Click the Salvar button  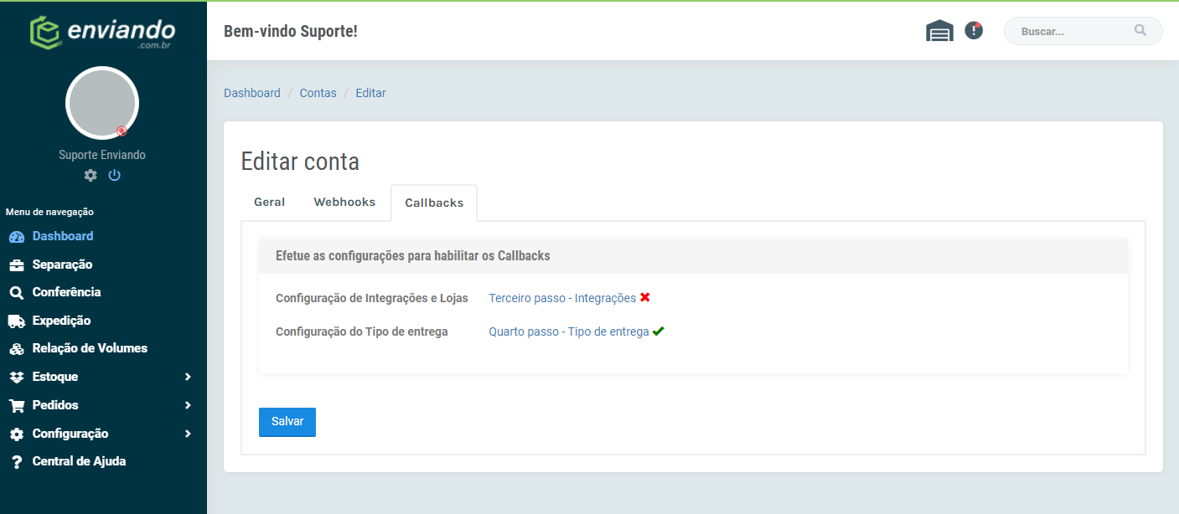click(287, 422)
